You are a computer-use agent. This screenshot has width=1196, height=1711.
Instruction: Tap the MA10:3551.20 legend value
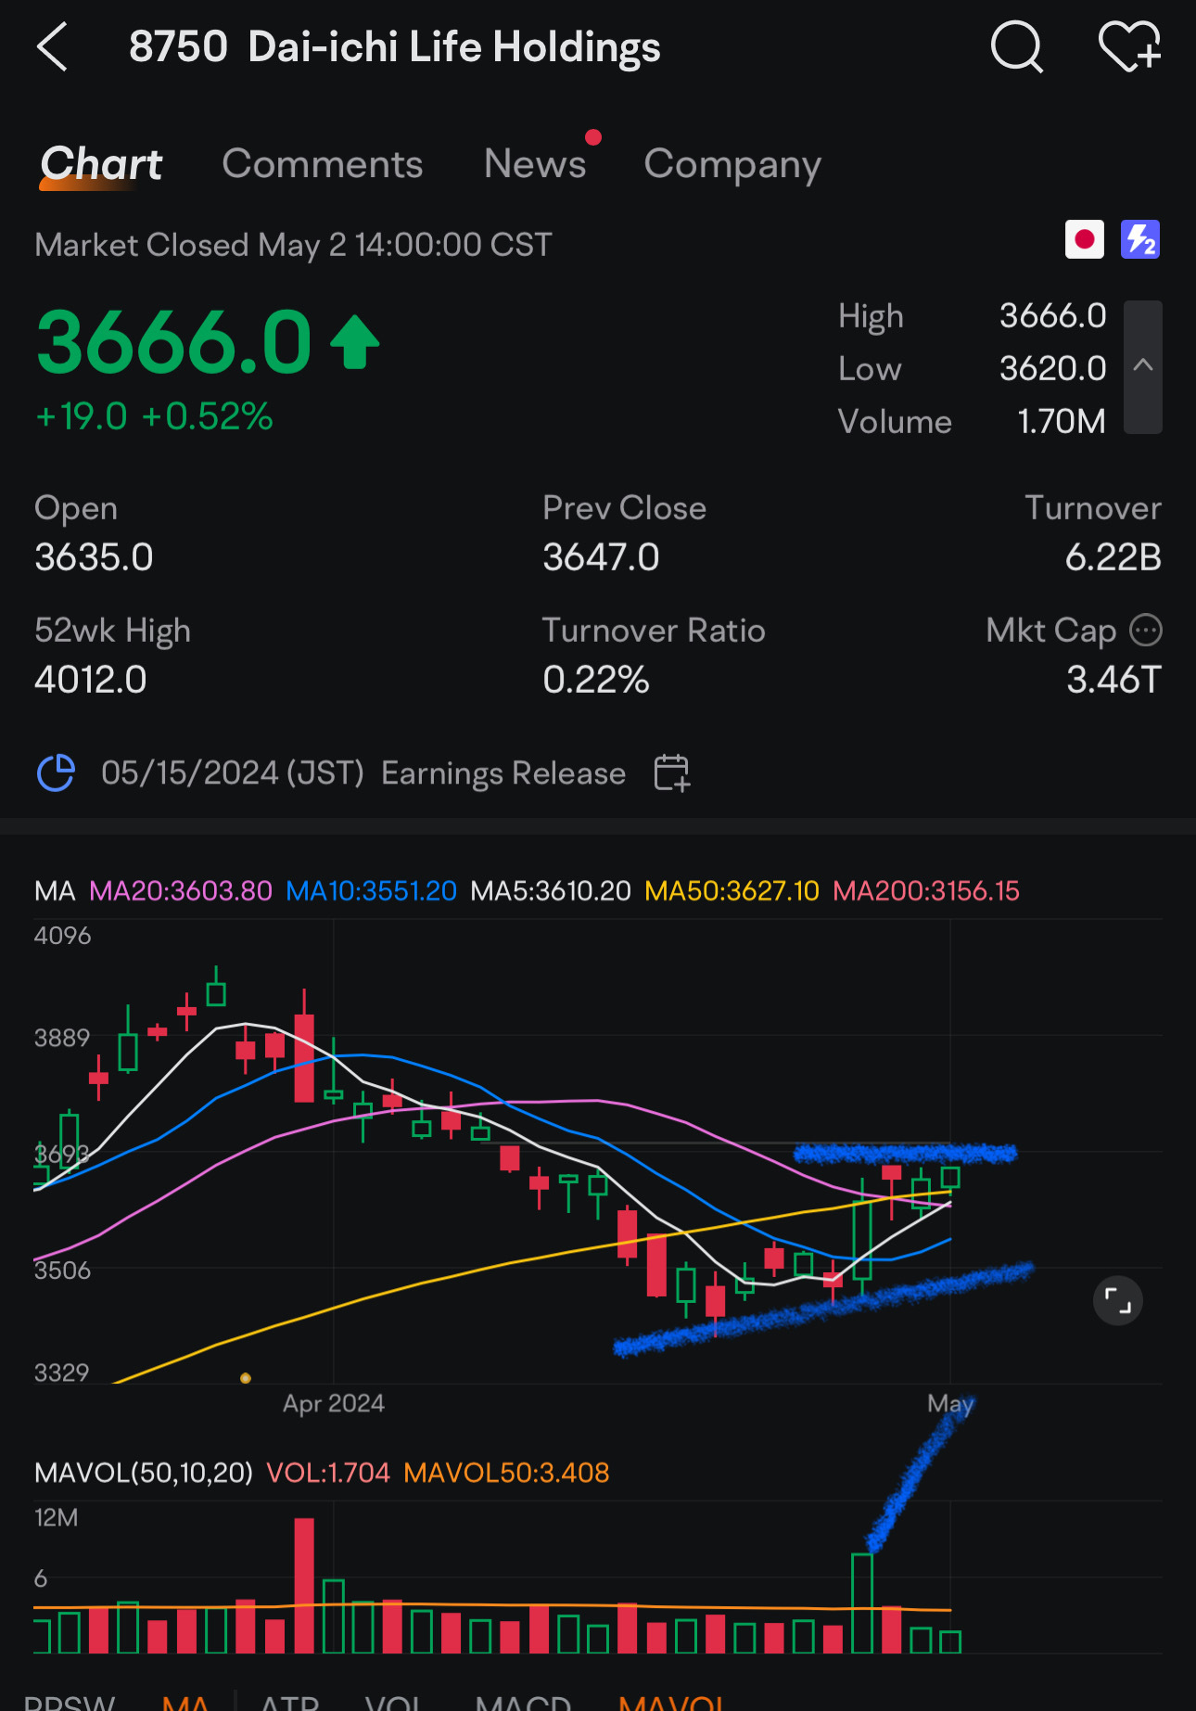[371, 891]
